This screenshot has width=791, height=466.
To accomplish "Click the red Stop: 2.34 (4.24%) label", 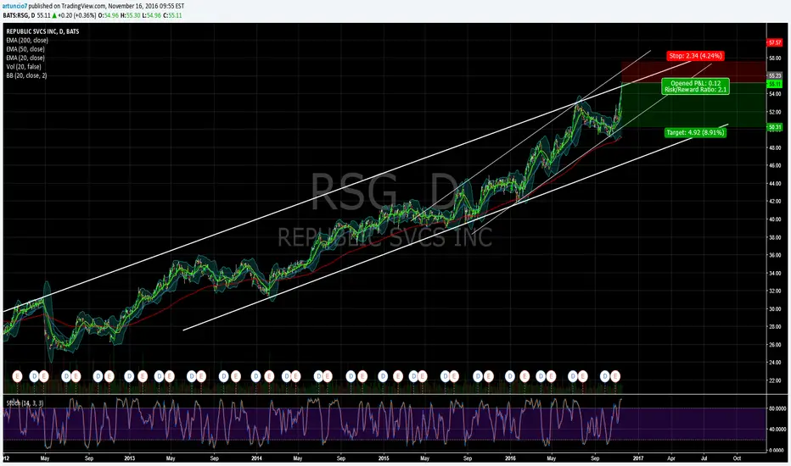I will 695,56.
